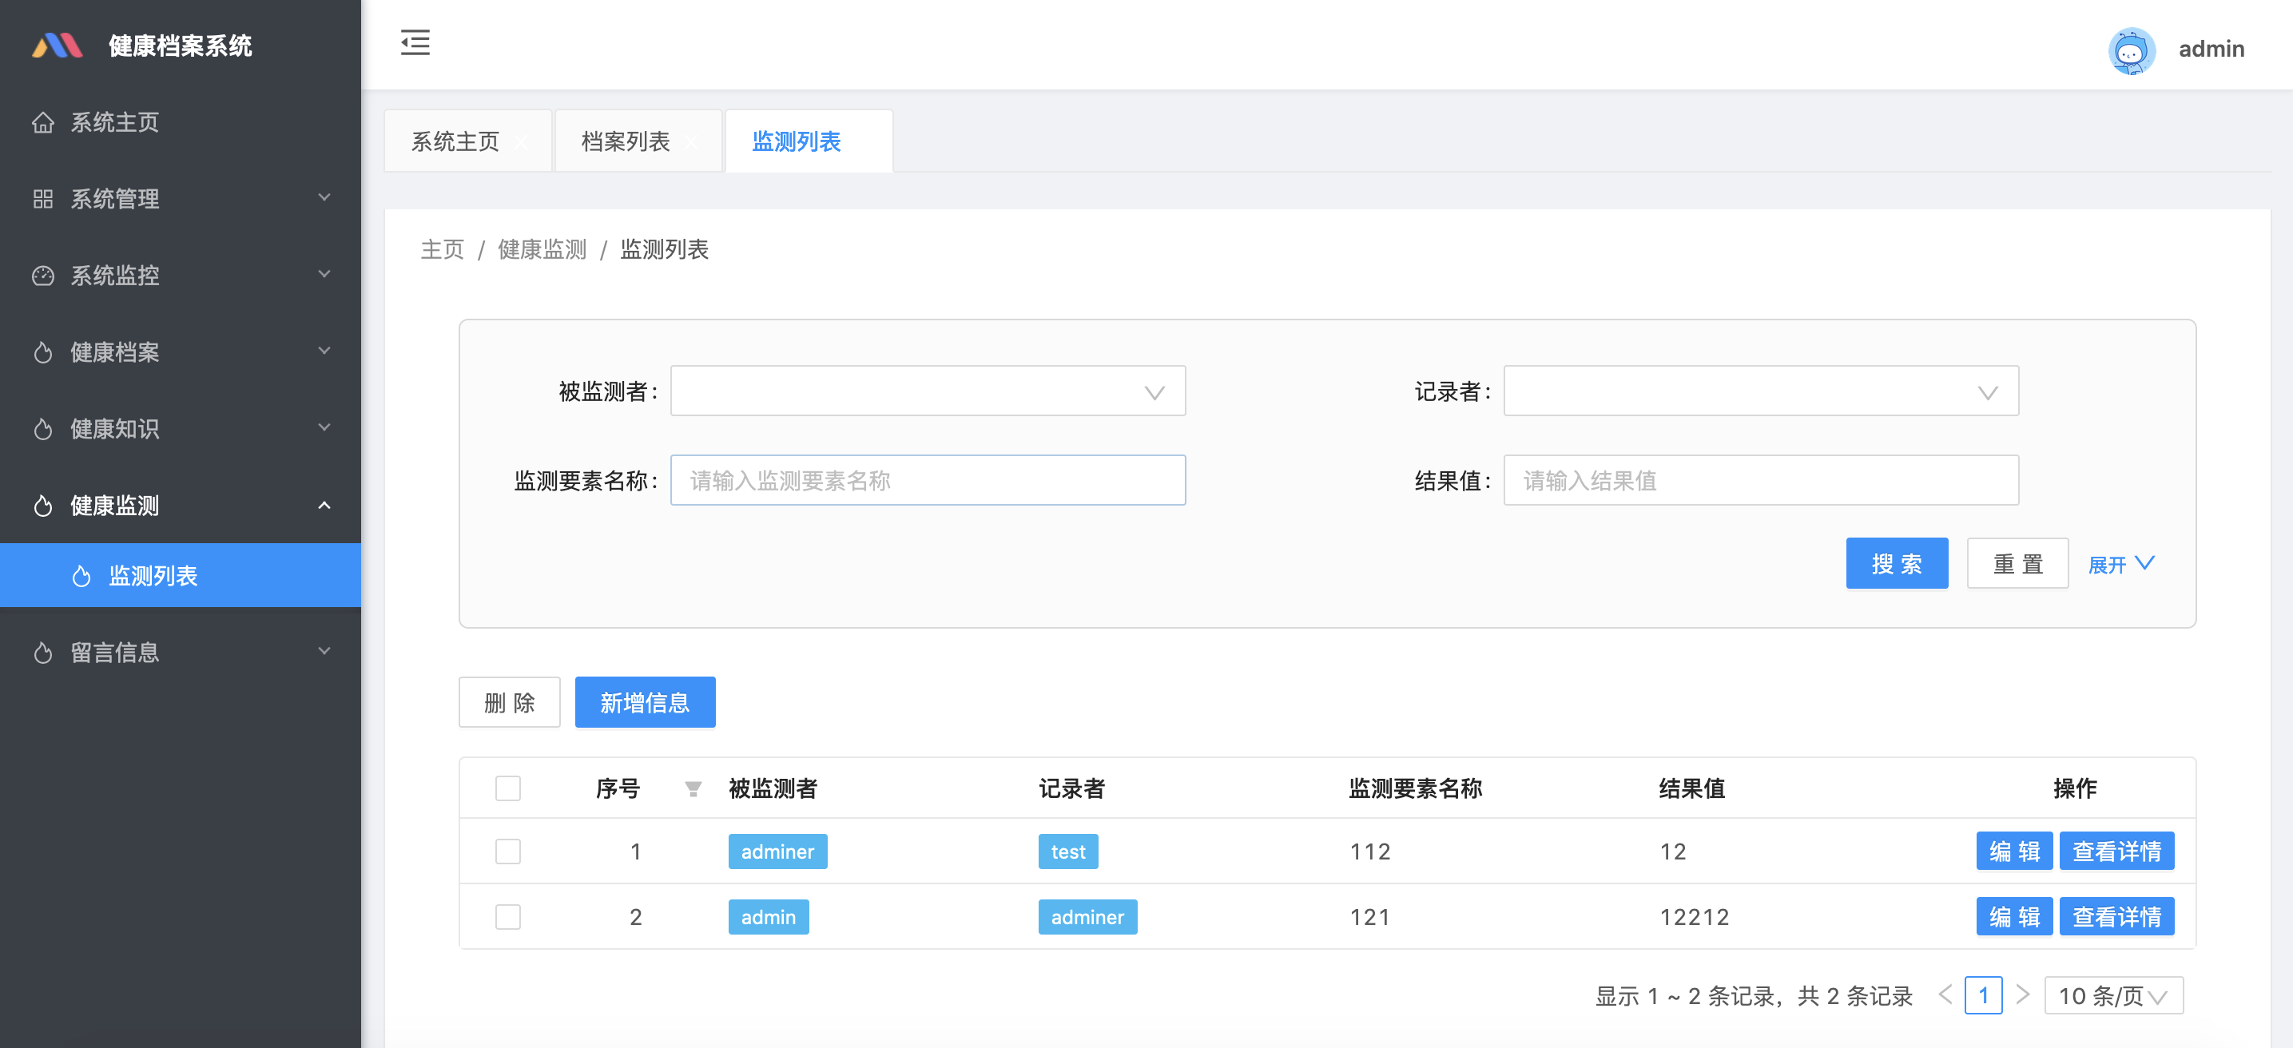
Task: Click the sidebar collapse hamburger icon
Action: (415, 42)
